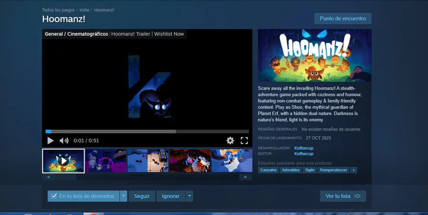428x215 pixels.
Task: Open editor Koffeecup link
Action: [x=304, y=154]
